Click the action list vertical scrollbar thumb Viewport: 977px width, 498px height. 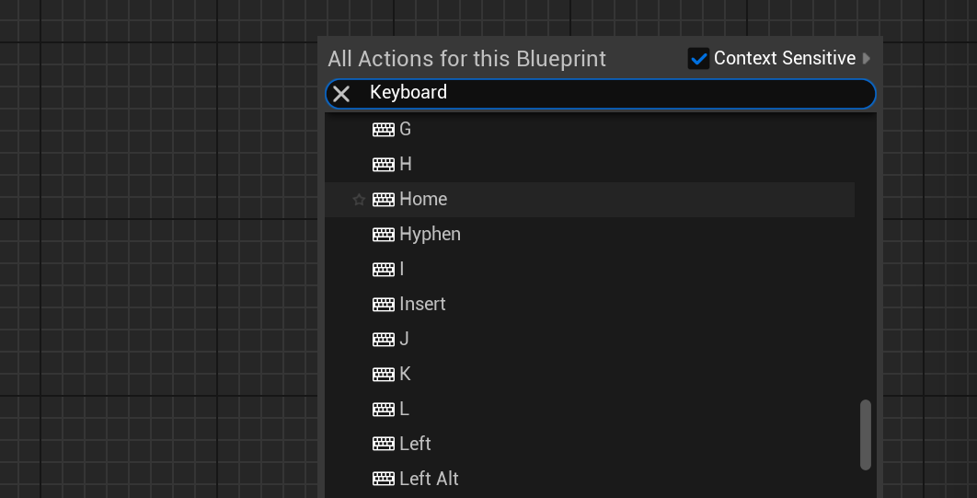pos(865,434)
